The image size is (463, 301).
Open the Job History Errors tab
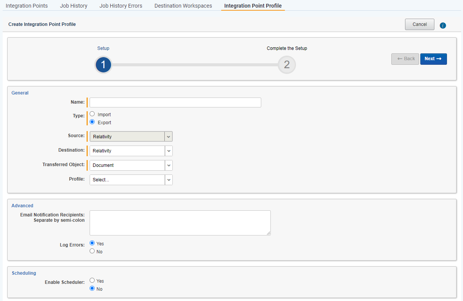click(121, 6)
